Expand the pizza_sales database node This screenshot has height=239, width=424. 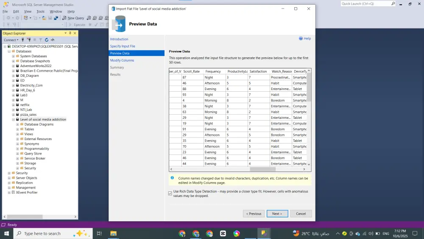point(13,115)
